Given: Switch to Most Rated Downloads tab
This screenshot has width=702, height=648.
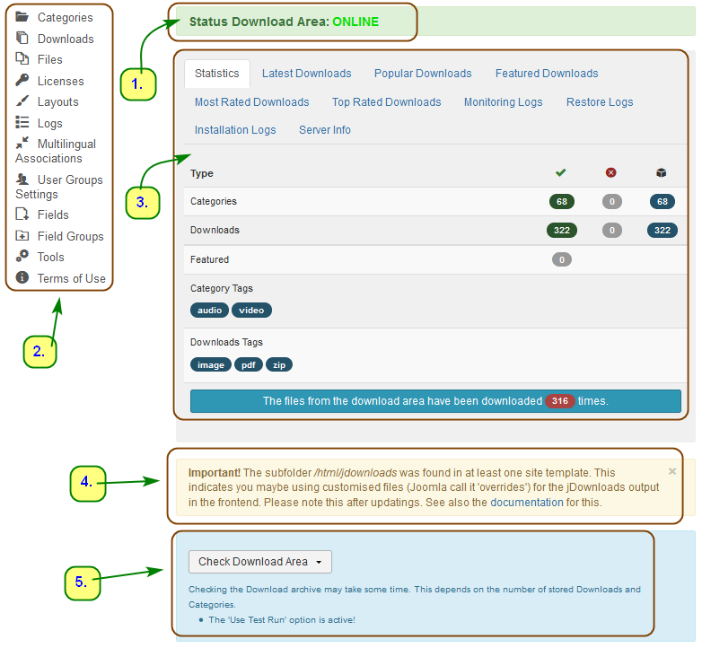Looking at the screenshot, I should (252, 102).
